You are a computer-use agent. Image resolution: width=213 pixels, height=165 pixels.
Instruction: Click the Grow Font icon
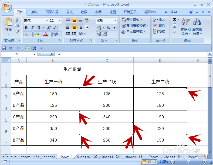coord(49,28)
